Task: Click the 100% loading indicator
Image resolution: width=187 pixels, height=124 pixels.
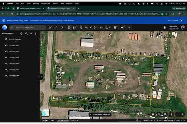Action: (x=52, y=121)
